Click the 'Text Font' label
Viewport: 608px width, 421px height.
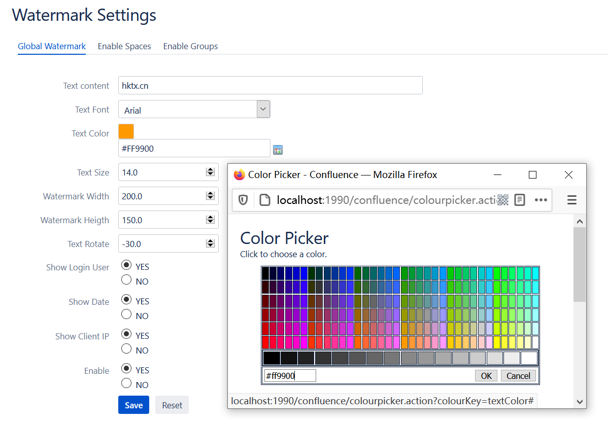92,110
